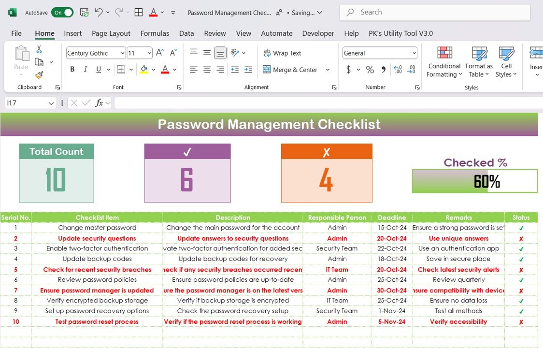This screenshot has height=348, width=543.
Task: Open Number format dialog launcher
Action: (417, 87)
